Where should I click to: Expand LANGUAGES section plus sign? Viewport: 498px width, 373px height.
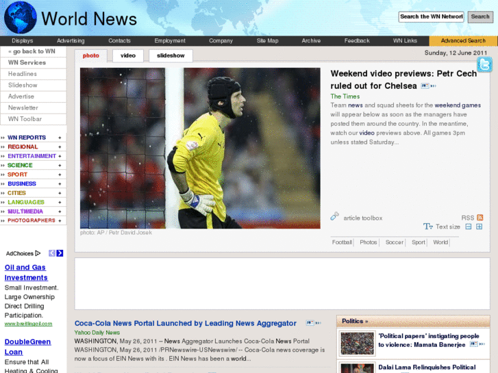(60, 202)
